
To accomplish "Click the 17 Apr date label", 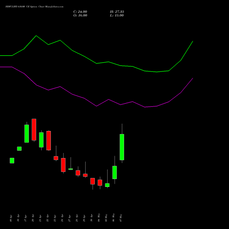I will coord(26,218).
